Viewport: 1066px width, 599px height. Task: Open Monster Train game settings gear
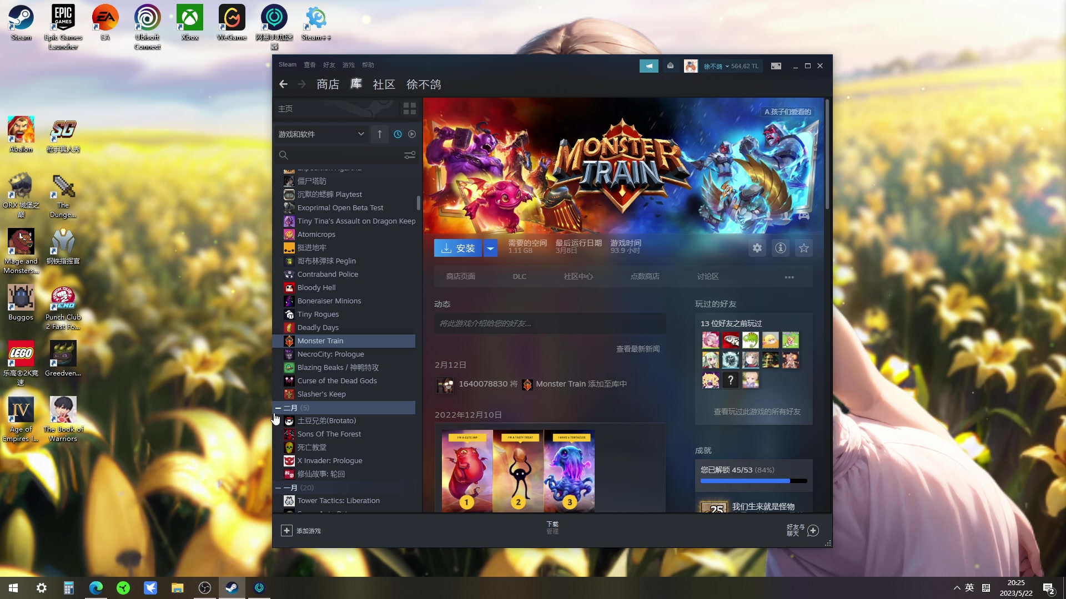[x=757, y=248]
